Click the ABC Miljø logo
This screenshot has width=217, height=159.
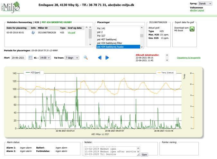10,7
